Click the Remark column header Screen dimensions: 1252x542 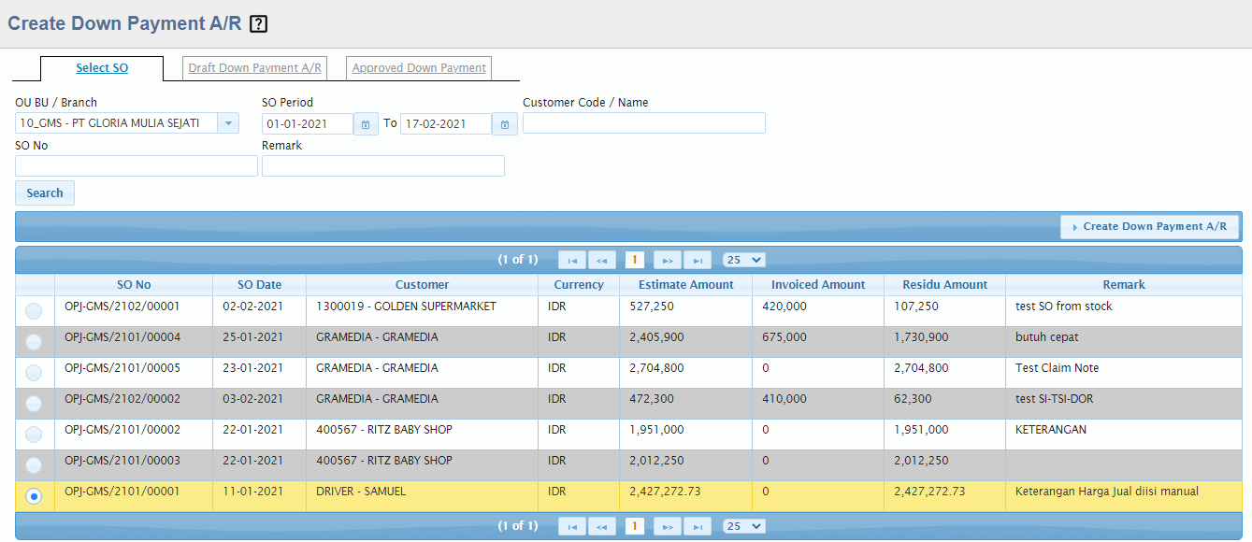(1124, 285)
